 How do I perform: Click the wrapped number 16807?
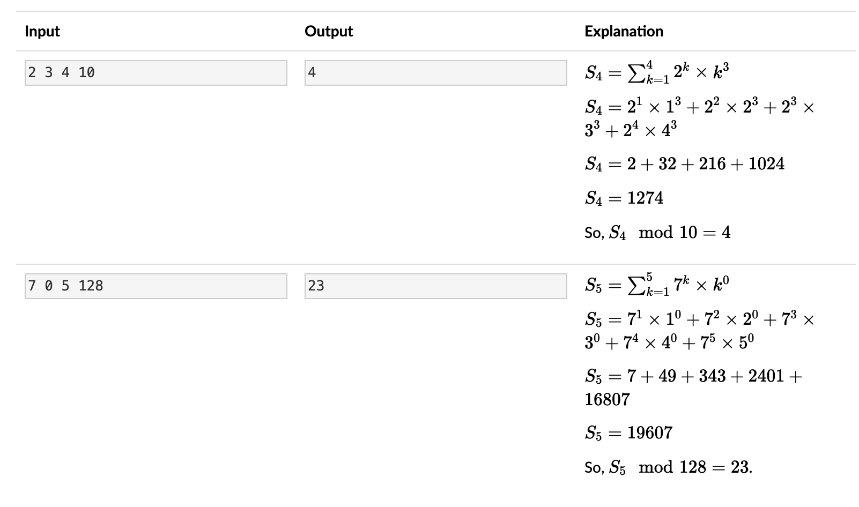(607, 399)
